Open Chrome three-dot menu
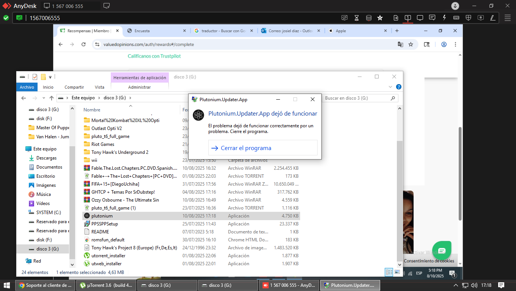This screenshot has width=516, height=291. (455, 44)
